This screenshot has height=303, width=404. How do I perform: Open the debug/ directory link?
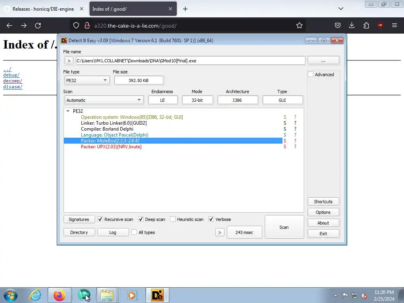(11, 75)
